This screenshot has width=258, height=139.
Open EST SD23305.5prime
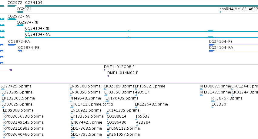(x=17, y=92)
